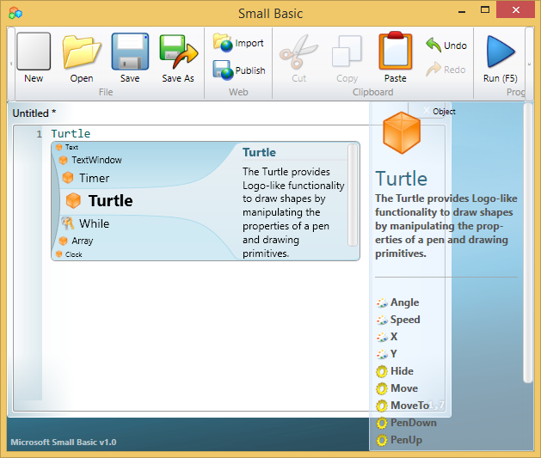Open a file with the Open folder icon
541x458 pixels.
pyautogui.click(x=82, y=52)
